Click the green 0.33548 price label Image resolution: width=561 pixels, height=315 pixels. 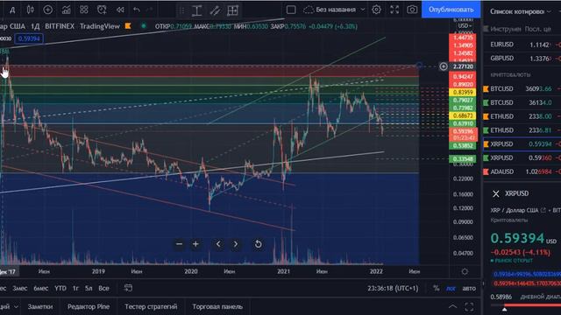coord(462,159)
